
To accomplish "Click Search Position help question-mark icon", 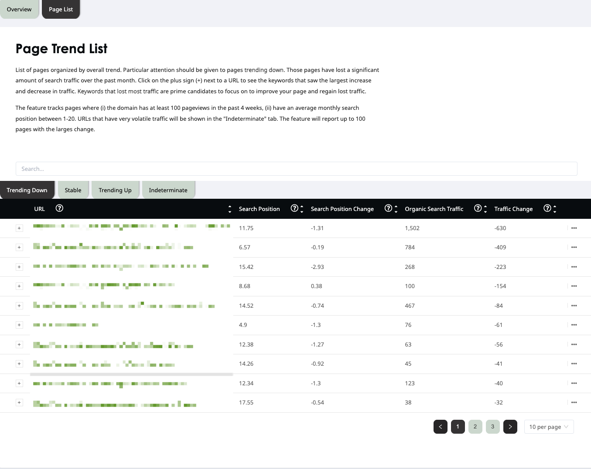I will point(294,208).
